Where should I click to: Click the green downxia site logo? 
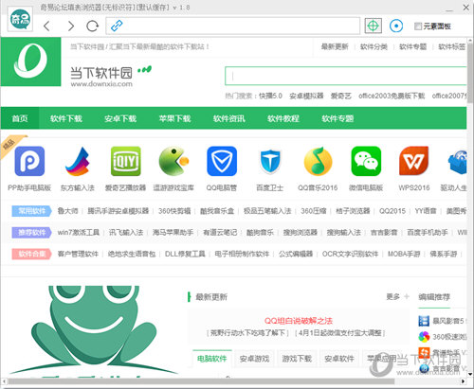point(30,62)
